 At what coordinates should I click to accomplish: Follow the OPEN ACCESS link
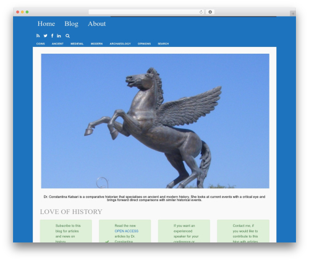pos(127,231)
